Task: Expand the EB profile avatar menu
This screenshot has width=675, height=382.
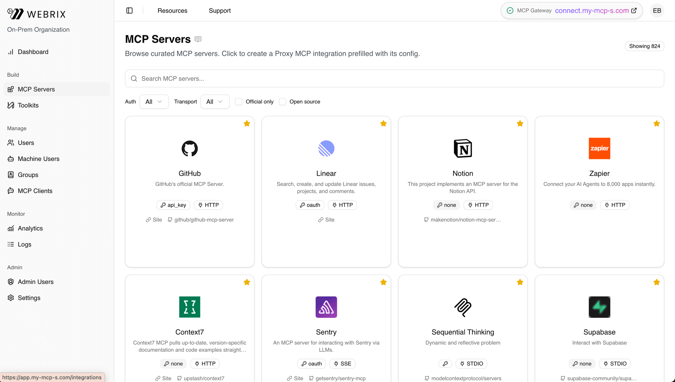Action: [x=657, y=10]
